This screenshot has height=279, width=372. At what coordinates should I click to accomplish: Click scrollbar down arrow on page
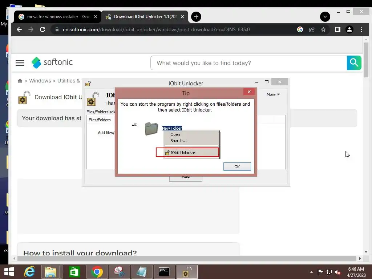(366, 252)
